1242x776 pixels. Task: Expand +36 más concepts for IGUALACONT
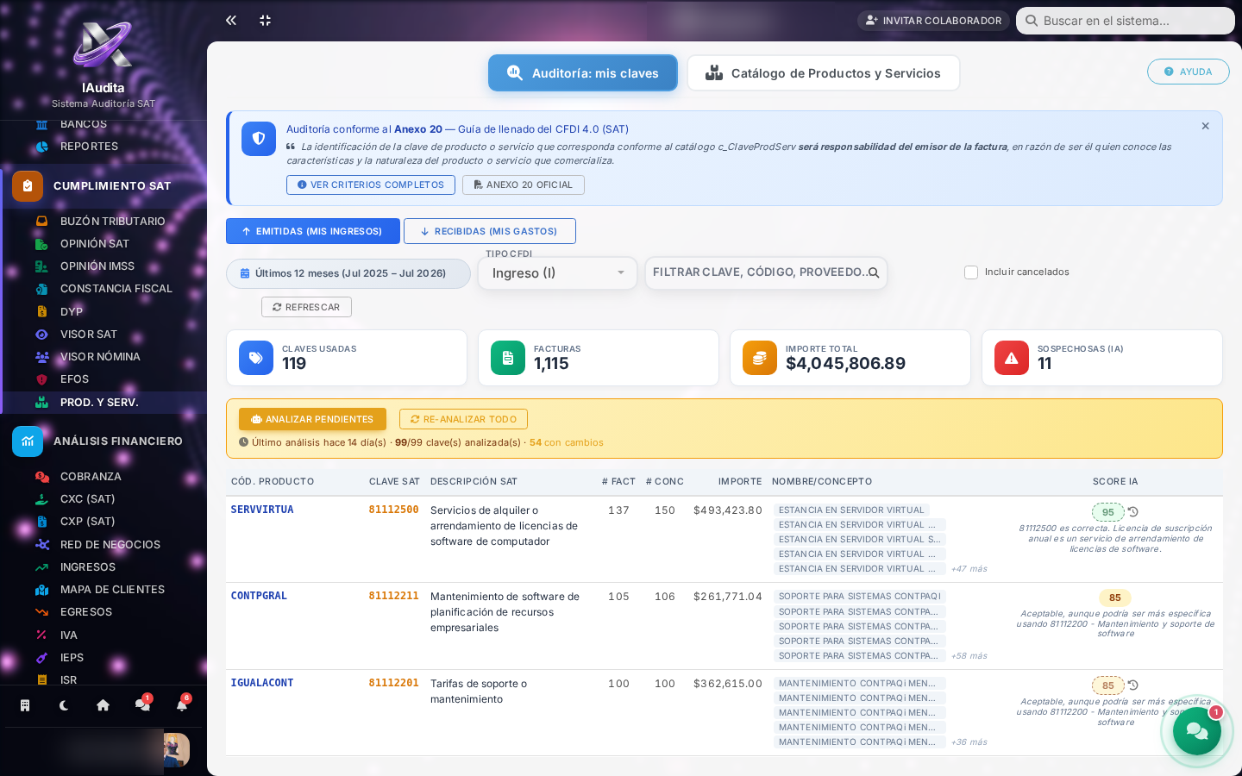pyautogui.click(x=969, y=742)
